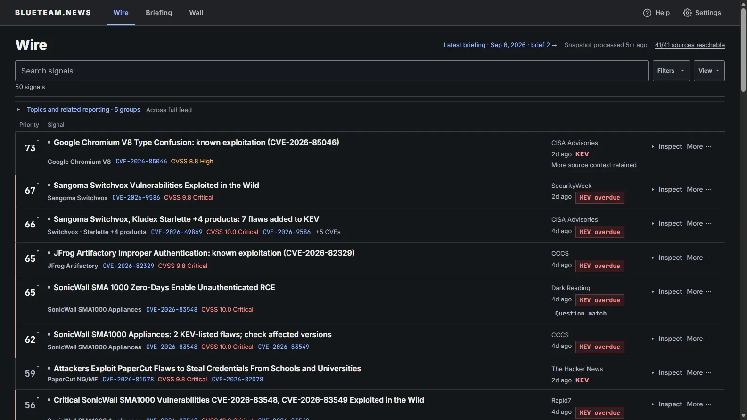The height and width of the screenshot is (420, 747).
Task: Click the CVE-2026-82329 tag
Action: tap(129, 266)
